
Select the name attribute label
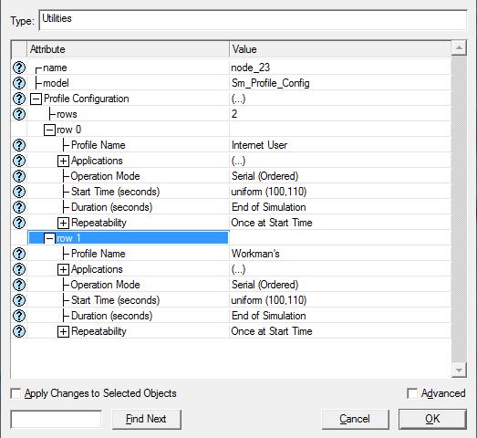click(55, 68)
